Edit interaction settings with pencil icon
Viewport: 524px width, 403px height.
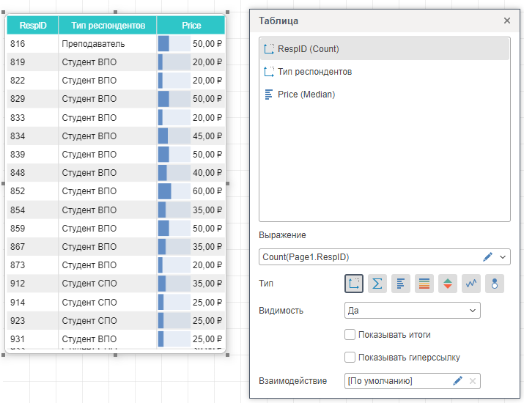tap(457, 381)
